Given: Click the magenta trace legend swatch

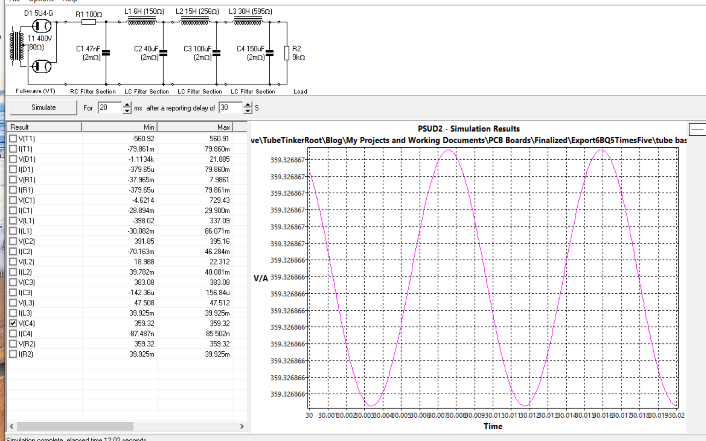Looking at the screenshot, I should click(x=698, y=129).
